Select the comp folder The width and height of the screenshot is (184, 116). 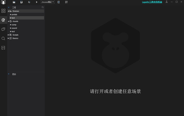[14, 25]
